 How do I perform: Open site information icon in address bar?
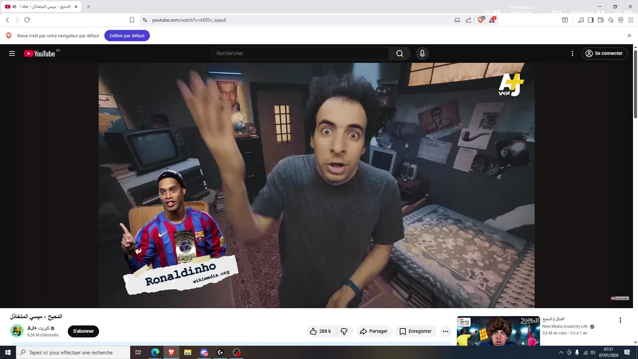click(145, 20)
